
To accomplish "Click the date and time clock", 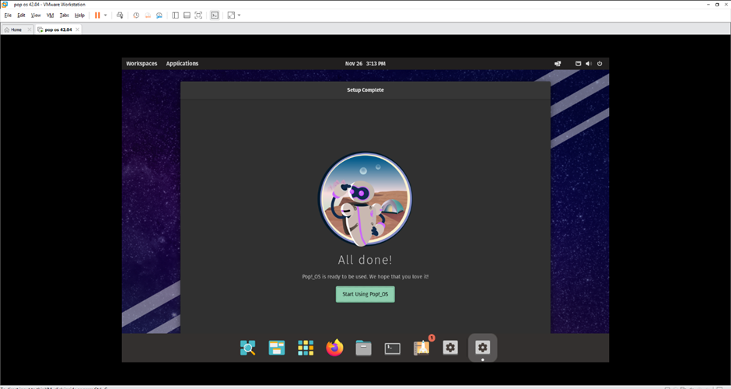I will pos(365,64).
